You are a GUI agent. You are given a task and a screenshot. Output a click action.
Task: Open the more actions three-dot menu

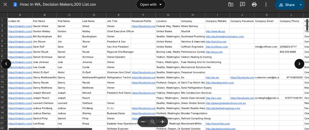pyautogui.click(x=266, y=4)
